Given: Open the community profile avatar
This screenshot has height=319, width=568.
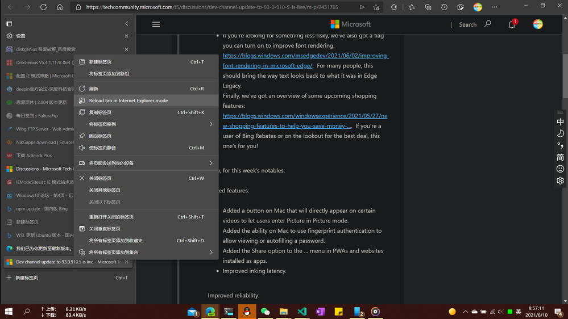Looking at the screenshot, I should pos(538,24).
